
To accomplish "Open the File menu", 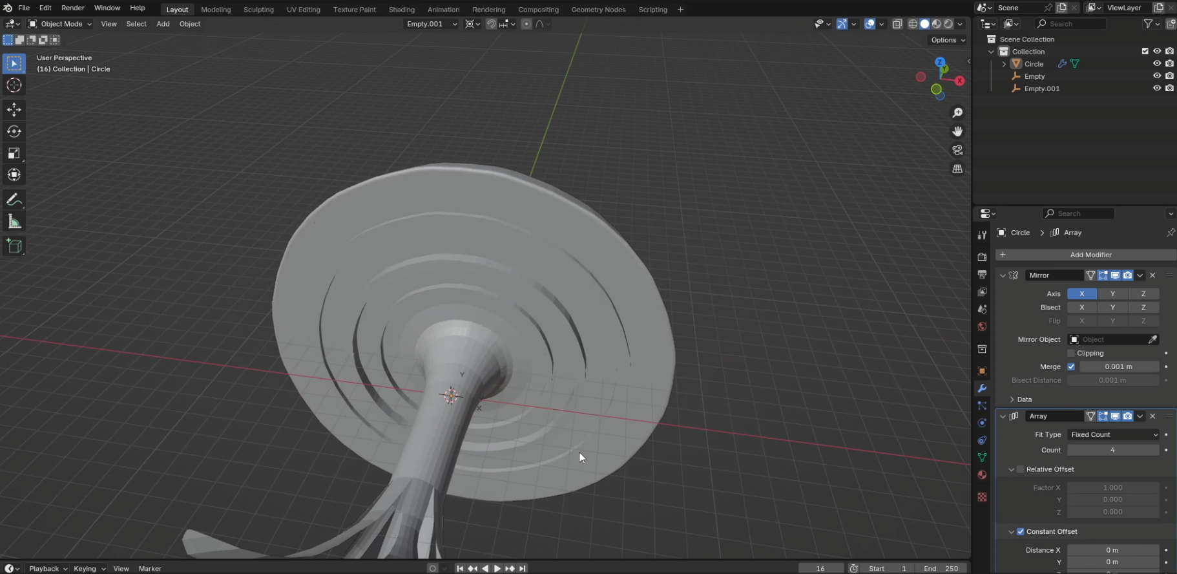I will coord(24,8).
